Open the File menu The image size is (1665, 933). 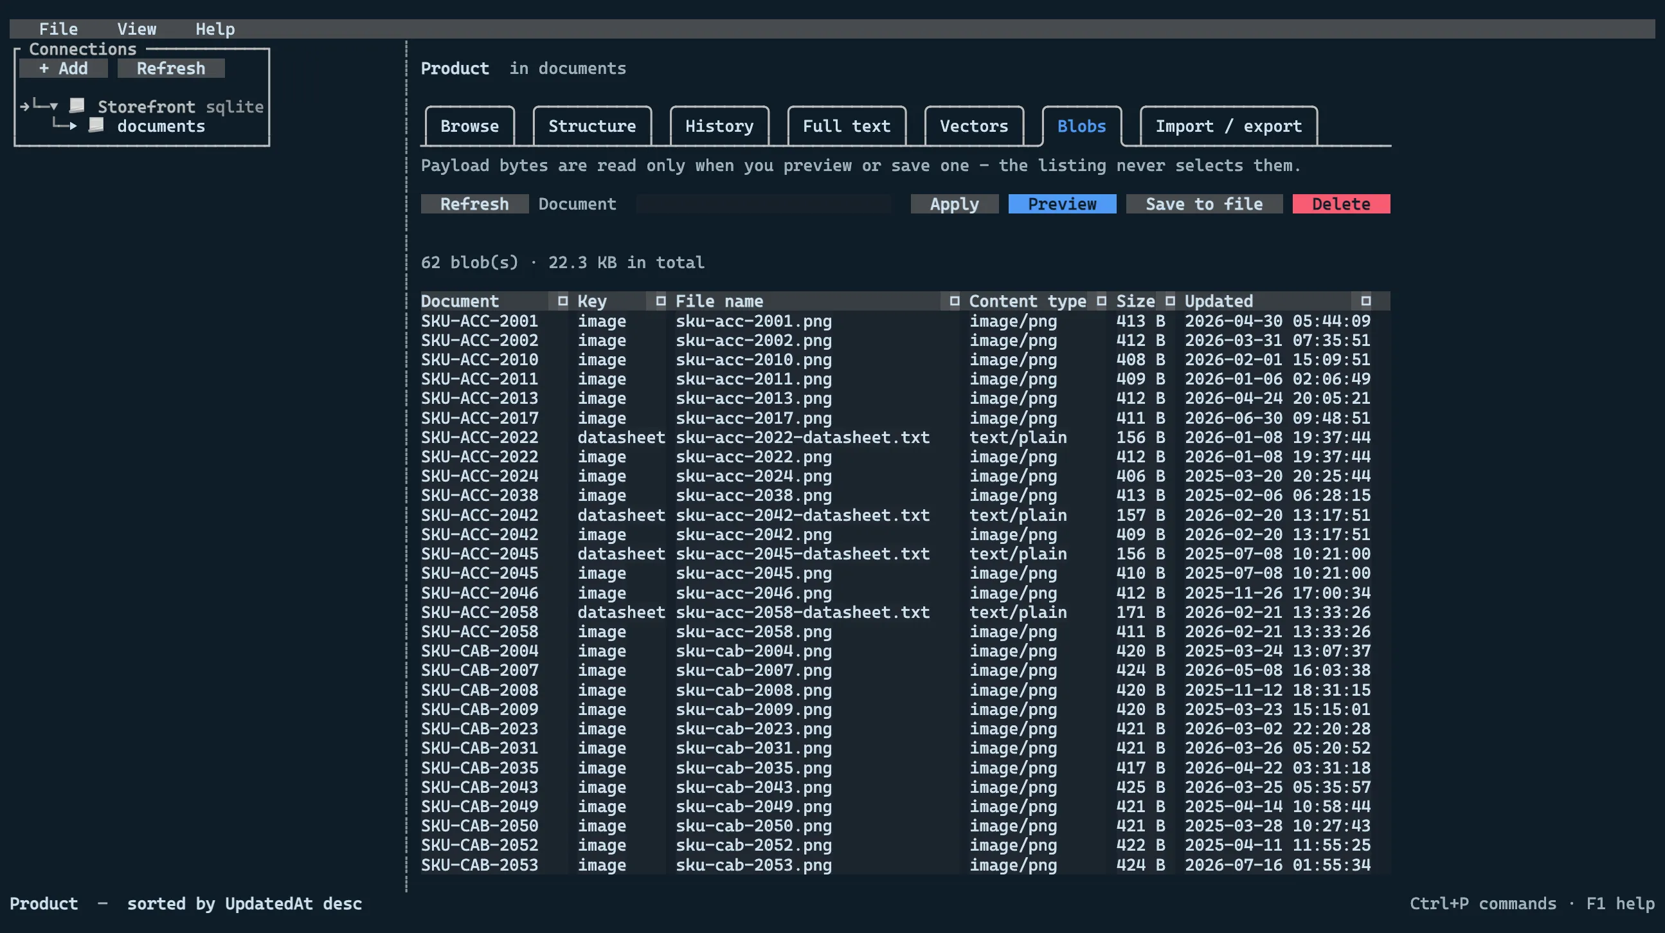tap(58, 29)
